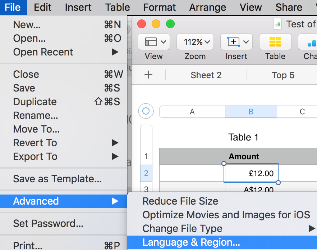Click the yellow Table toolbar icon
Screen dimensions: 317x250
[275, 42]
